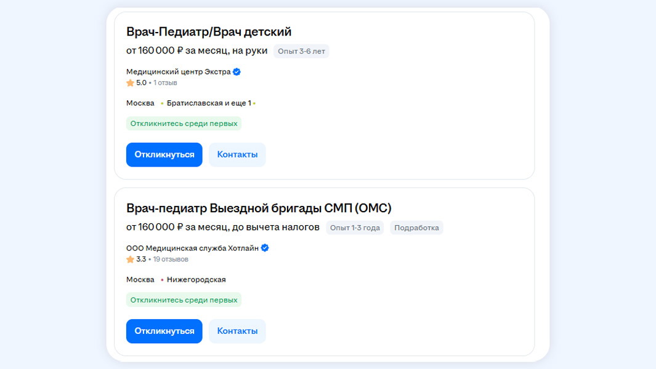Viewport: 656px width, 369px height.
Task: Open Врач-педиатр Выездной бригады СМП vacancy
Action: click(259, 208)
